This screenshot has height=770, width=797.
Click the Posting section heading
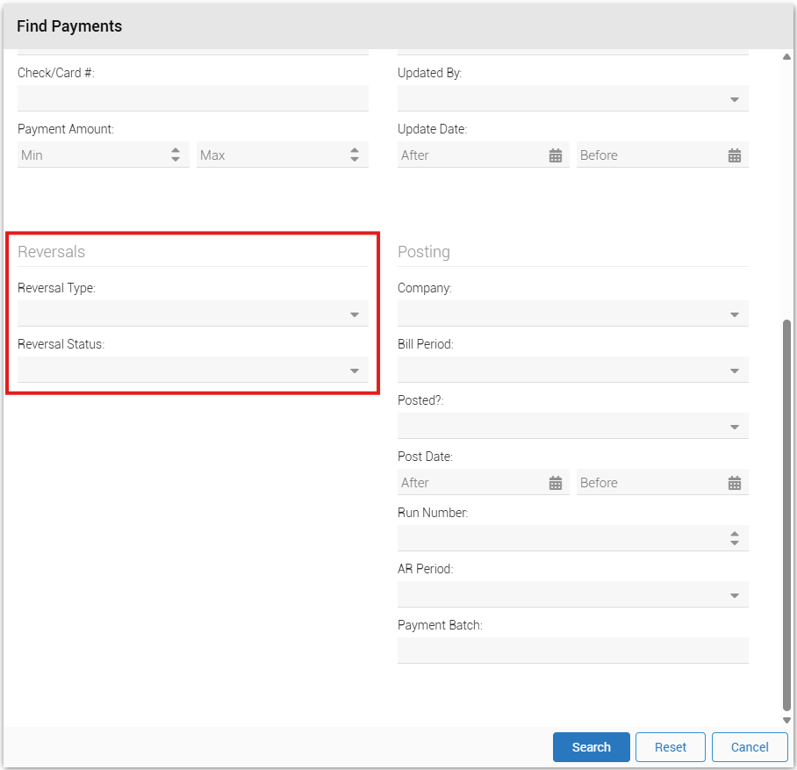[423, 252]
